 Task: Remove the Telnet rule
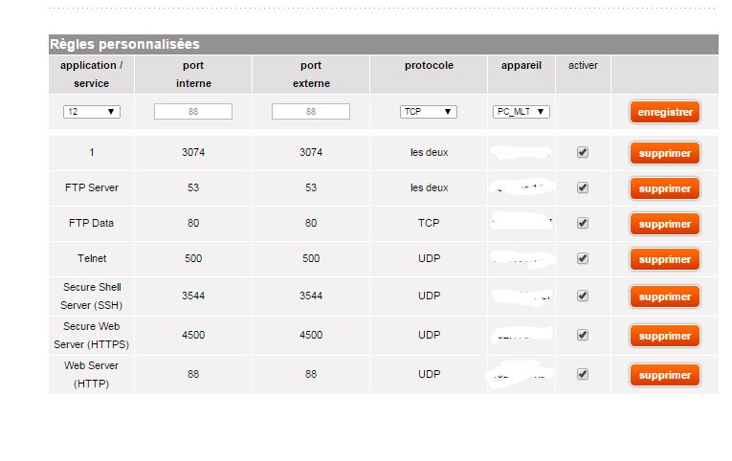pos(664,259)
